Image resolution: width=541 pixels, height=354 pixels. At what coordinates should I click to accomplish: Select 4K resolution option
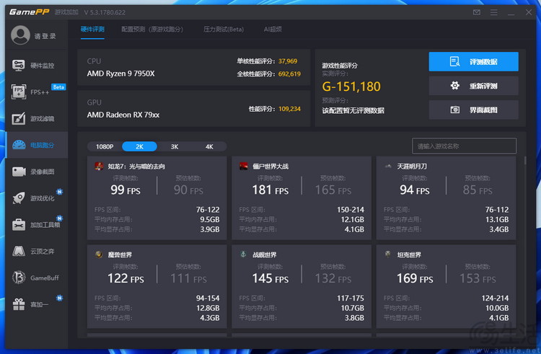tap(209, 146)
